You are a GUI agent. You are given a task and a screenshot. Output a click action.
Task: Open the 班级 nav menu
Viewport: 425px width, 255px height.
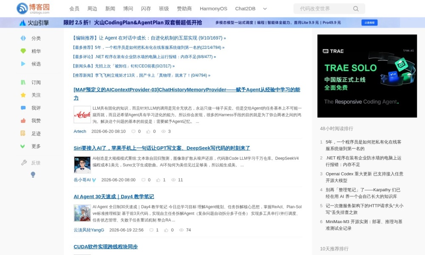click(x=164, y=8)
